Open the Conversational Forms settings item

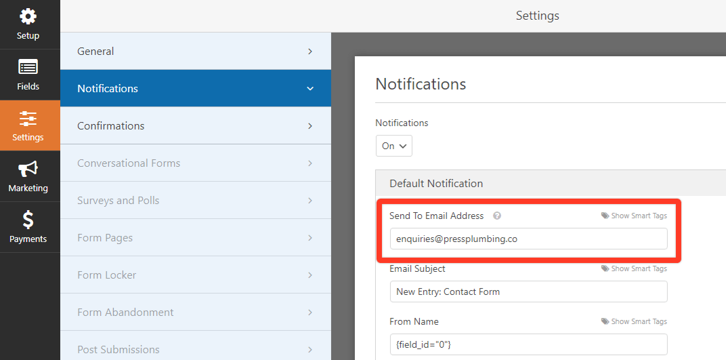click(196, 163)
